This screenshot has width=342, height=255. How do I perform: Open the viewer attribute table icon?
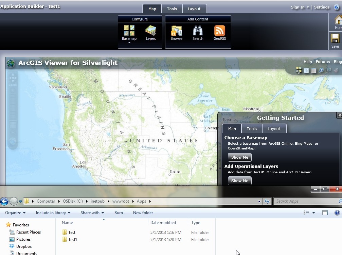[314, 70]
